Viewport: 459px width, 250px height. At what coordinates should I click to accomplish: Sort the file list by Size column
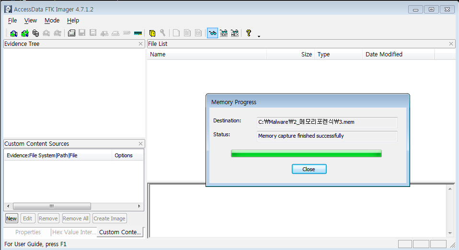tap(291, 54)
